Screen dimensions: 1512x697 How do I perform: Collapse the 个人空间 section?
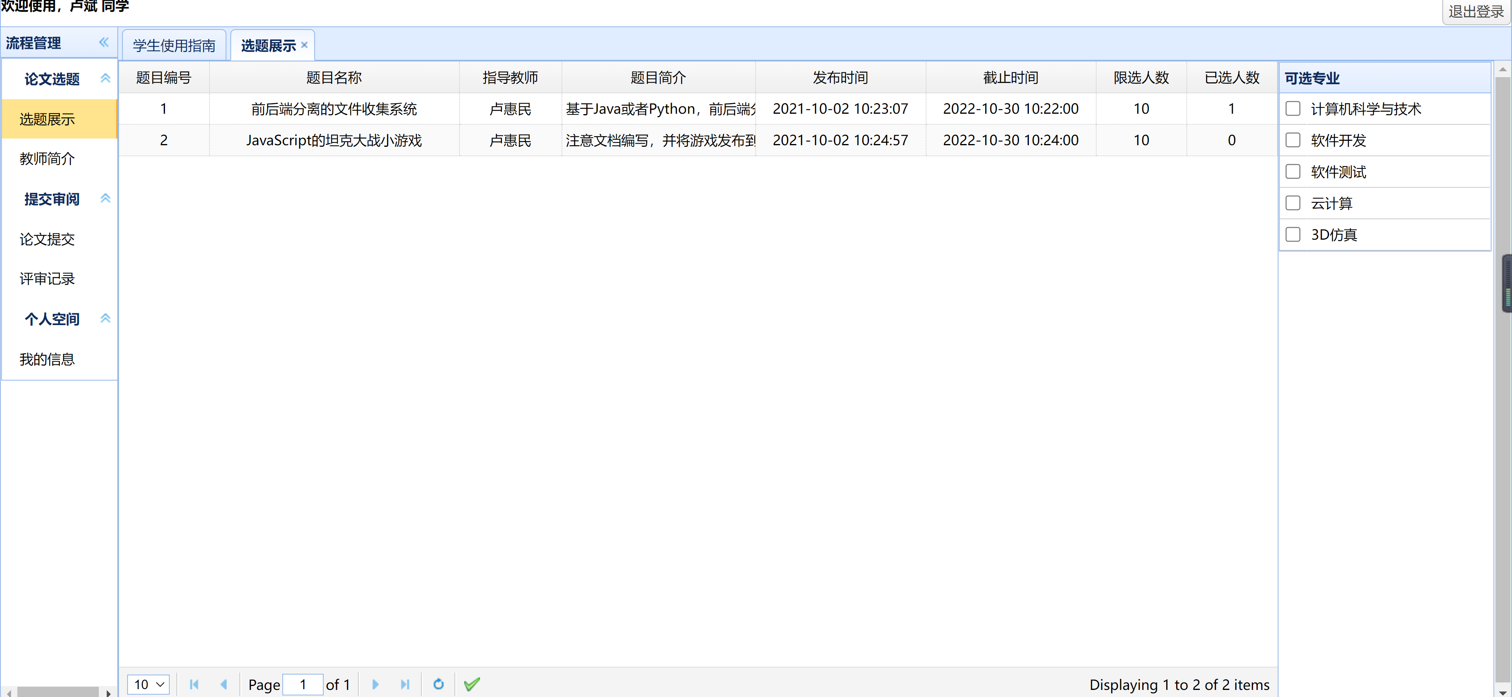point(106,317)
